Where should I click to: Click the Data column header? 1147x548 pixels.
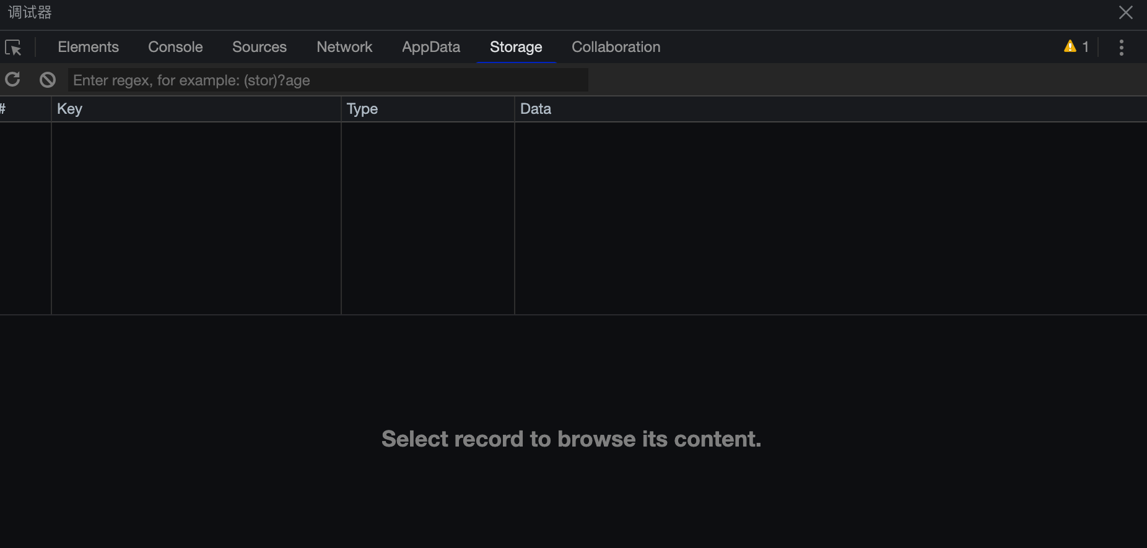(830, 109)
